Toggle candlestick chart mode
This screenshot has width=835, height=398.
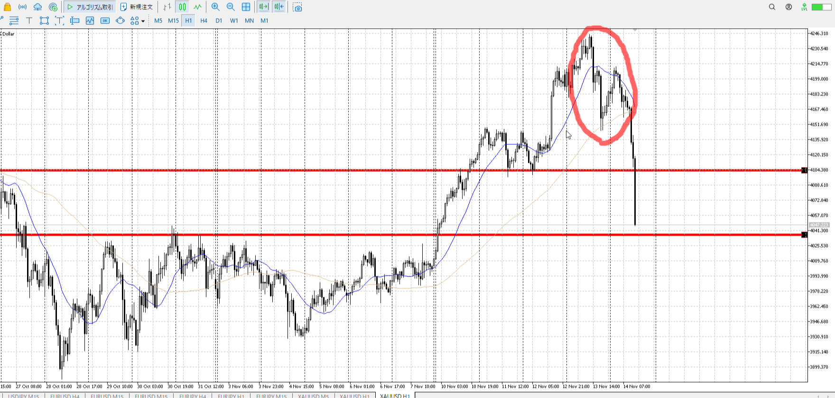pos(182,7)
